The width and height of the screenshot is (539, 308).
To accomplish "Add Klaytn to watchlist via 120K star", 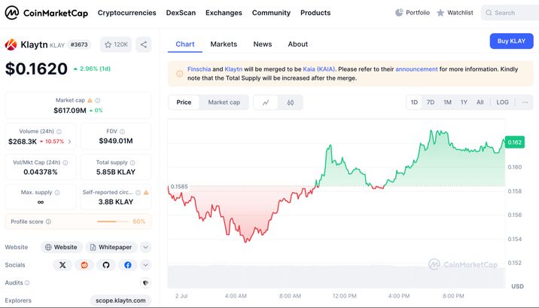I will coord(116,44).
